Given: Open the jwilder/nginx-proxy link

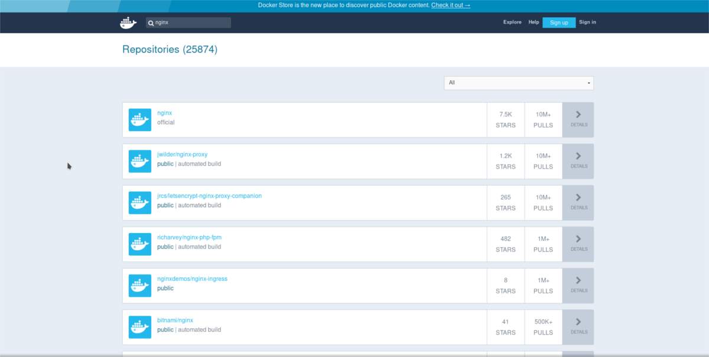Looking at the screenshot, I should 182,155.
